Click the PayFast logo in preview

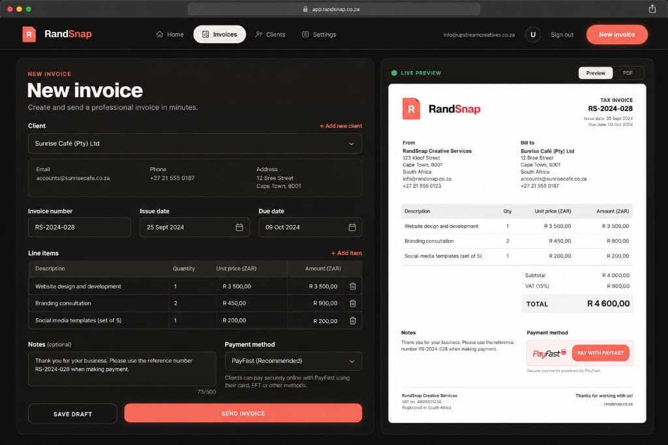(x=549, y=354)
